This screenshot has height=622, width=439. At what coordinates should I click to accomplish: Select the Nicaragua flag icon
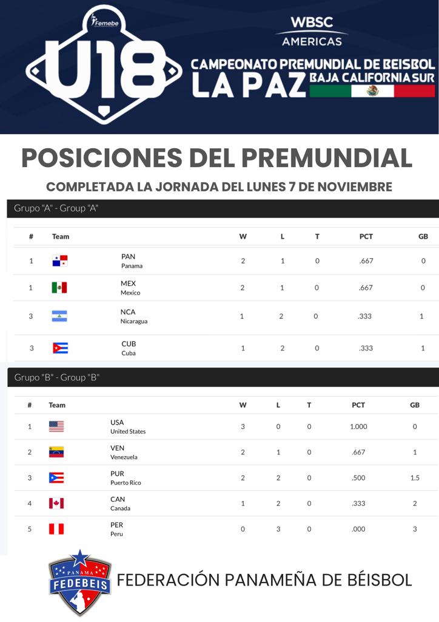[x=59, y=316]
